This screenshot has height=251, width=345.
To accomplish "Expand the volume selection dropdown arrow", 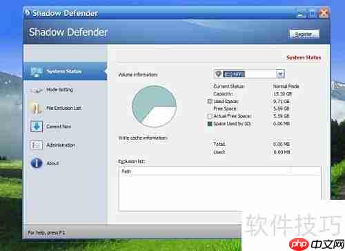I will tap(280, 74).
